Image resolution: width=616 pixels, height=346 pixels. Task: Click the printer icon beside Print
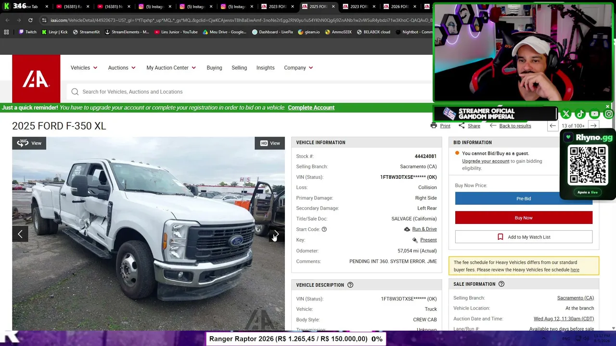(x=434, y=126)
